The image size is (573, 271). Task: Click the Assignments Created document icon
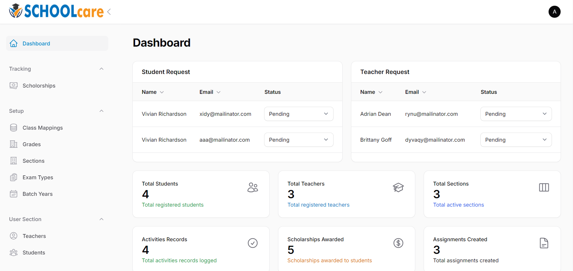544,243
